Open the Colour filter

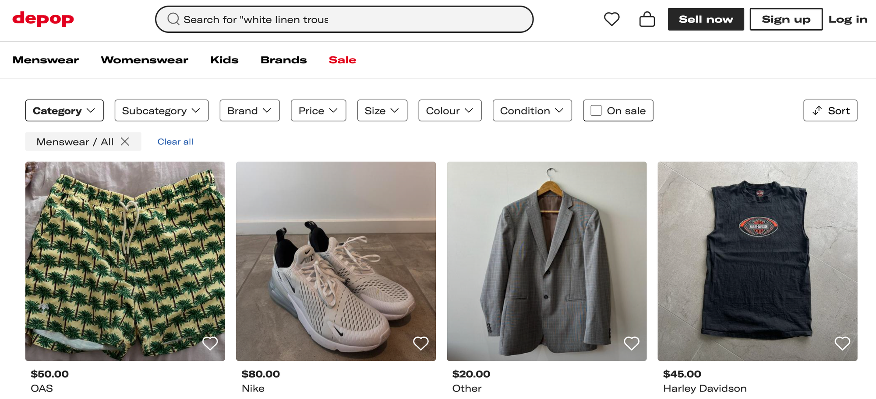[x=449, y=111]
